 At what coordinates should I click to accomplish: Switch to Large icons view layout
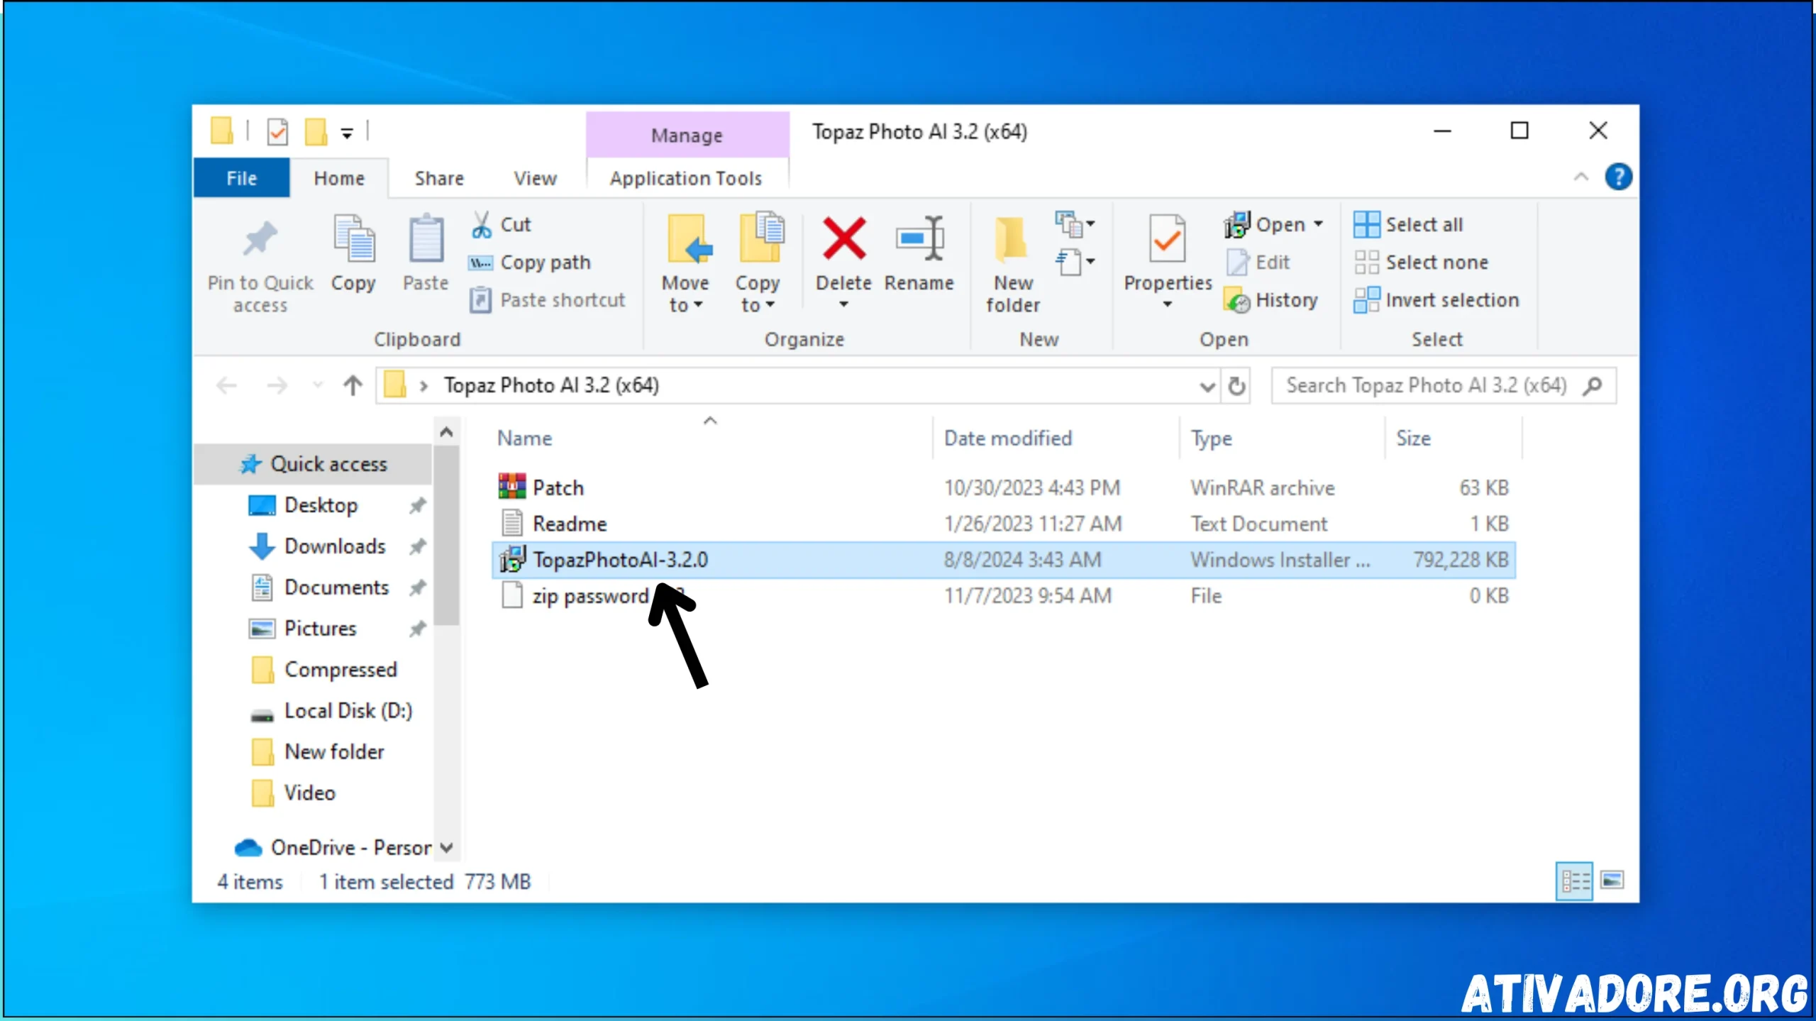(x=1612, y=881)
